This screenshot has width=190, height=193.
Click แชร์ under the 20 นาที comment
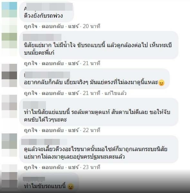point(73,26)
